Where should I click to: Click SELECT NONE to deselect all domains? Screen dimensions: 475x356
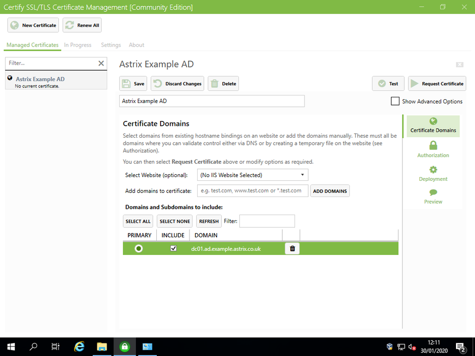[x=174, y=221]
